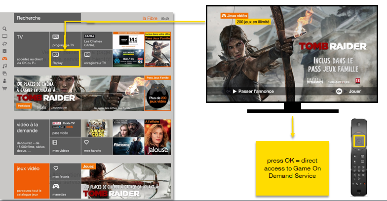Open the Daddy Cool movie thumbnail
387x201 pixels.
[x=97, y=128]
